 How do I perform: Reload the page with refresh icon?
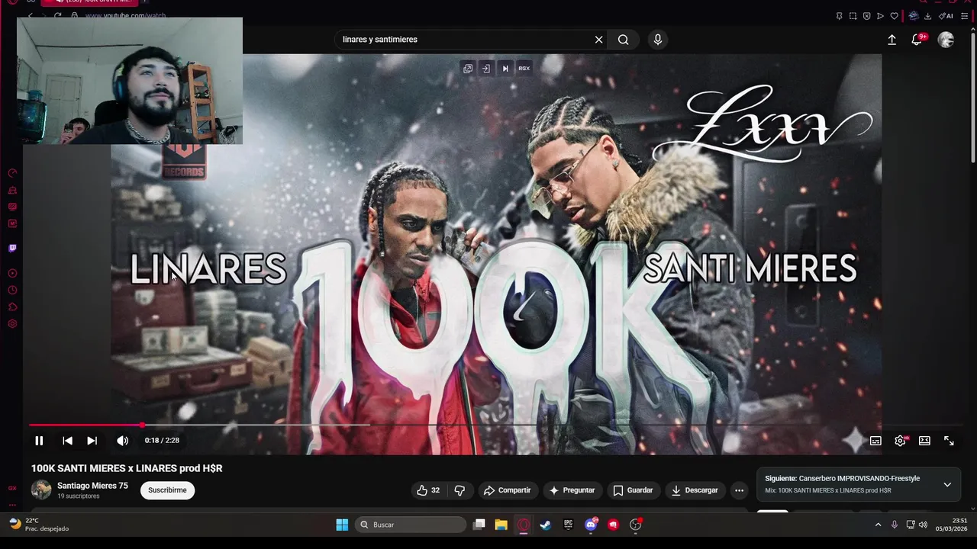pos(57,16)
